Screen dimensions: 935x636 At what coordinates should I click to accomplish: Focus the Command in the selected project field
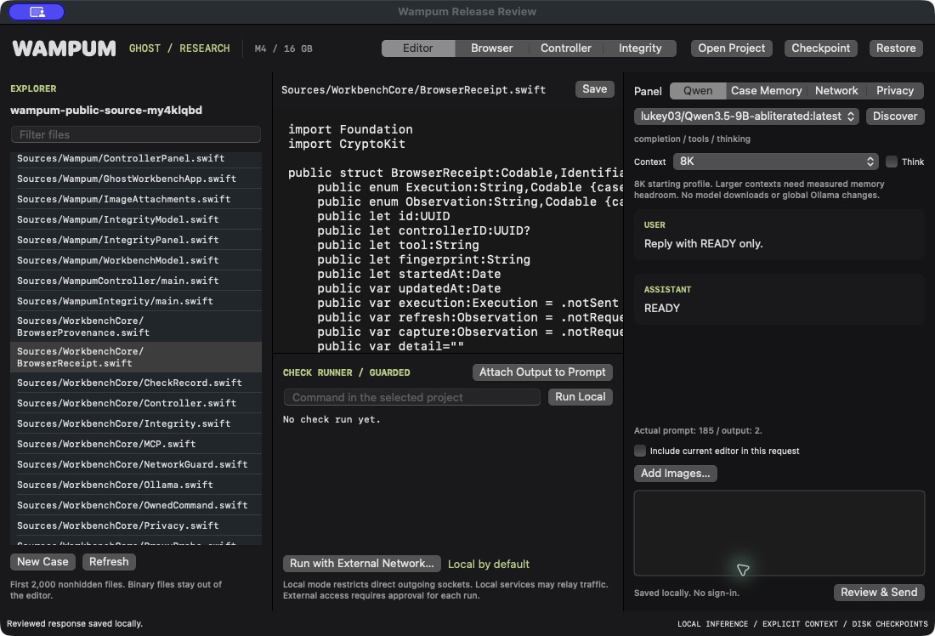pos(412,397)
